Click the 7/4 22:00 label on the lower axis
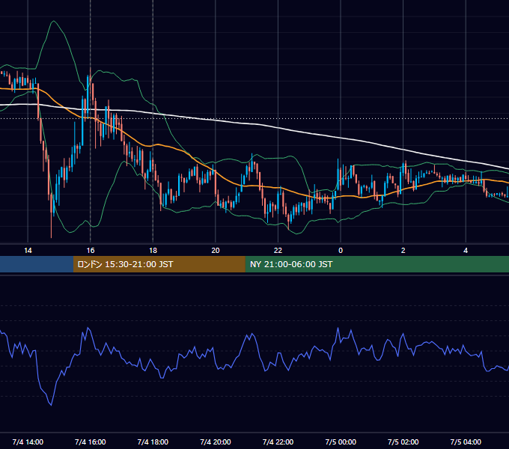Viewport: 509px width, 449px height. click(x=278, y=442)
